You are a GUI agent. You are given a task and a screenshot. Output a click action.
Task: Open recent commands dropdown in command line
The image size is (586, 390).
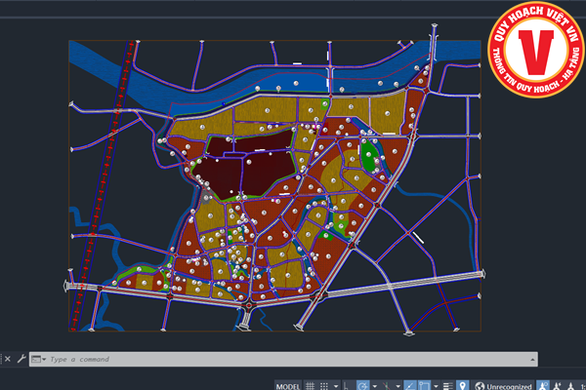[x=40, y=359]
